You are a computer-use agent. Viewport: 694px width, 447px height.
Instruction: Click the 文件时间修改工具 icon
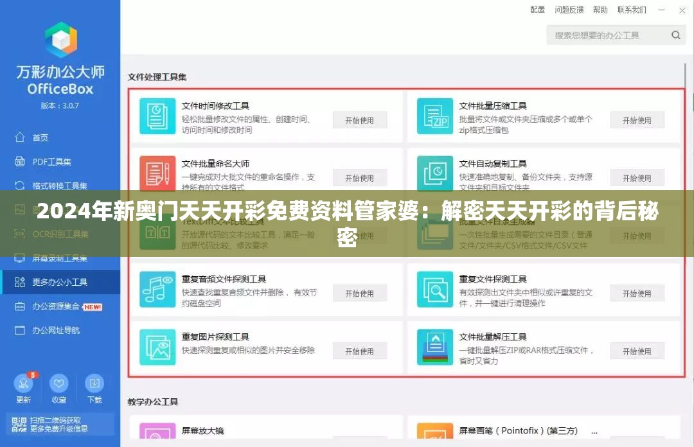(x=157, y=116)
